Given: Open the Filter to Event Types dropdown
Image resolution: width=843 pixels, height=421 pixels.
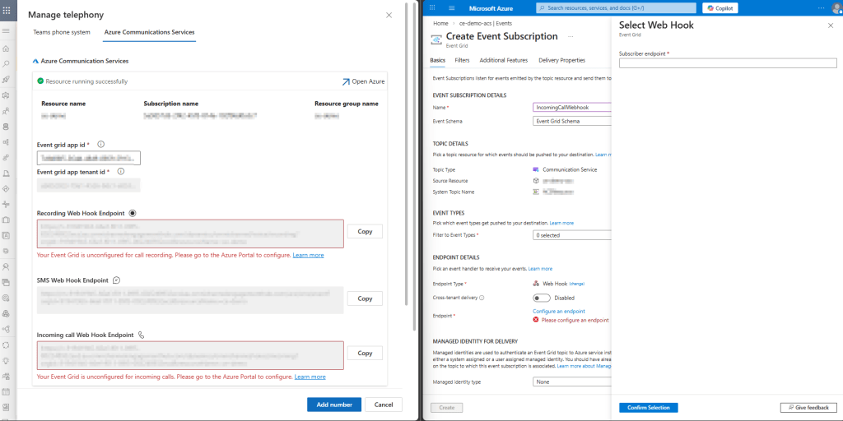Looking at the screenshot, I should point(572,235).
